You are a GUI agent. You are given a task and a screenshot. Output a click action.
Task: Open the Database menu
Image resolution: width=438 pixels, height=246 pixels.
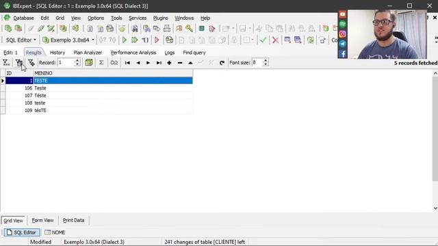pyautogui.click(x=23, y=18)
